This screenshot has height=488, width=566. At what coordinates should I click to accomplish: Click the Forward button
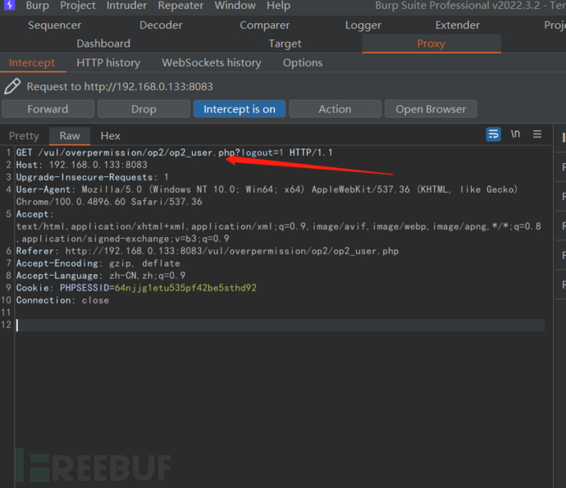click(48, 109)
